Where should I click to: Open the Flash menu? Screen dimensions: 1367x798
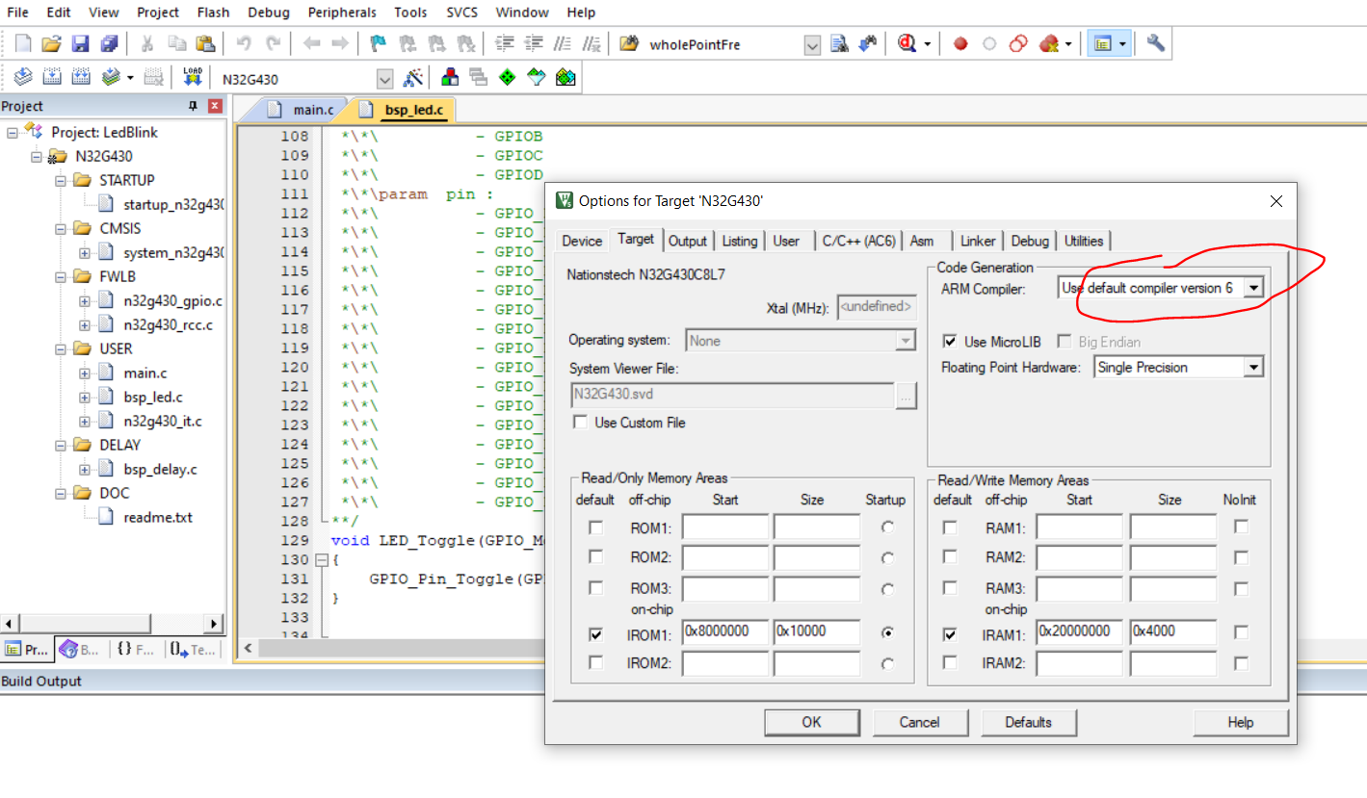coord(213,13)
